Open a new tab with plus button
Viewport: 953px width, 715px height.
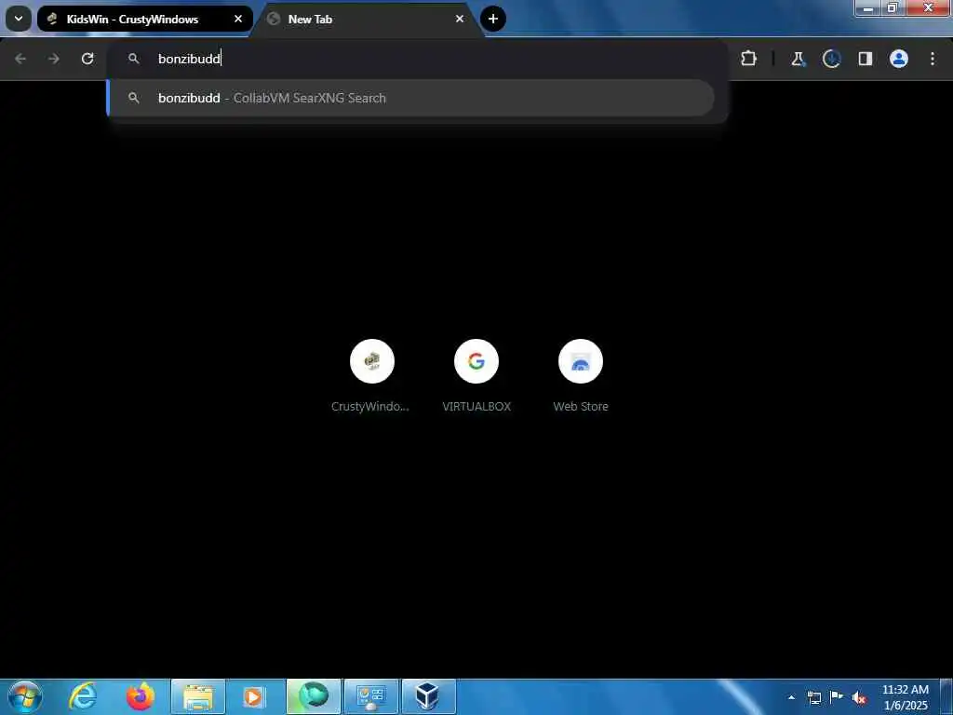493,19
